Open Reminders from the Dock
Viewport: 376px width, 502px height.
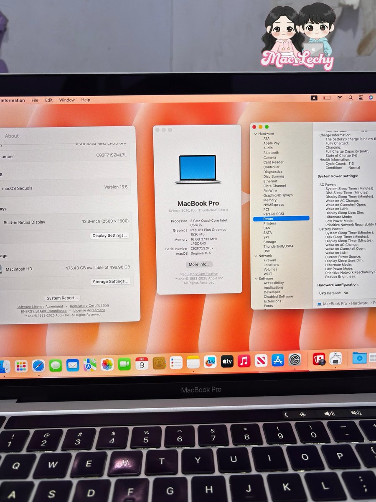pos(176,362)
